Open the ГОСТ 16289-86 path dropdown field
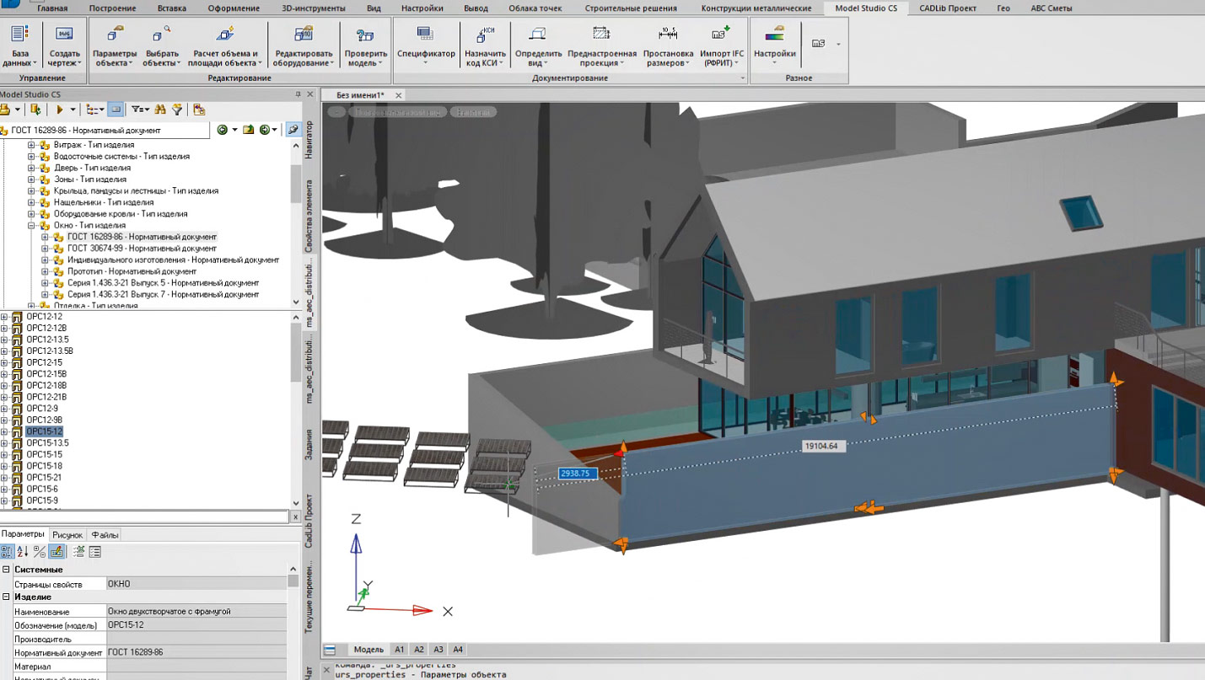Viewport: 1205px width, 680px height. click(x=105, y=131)
